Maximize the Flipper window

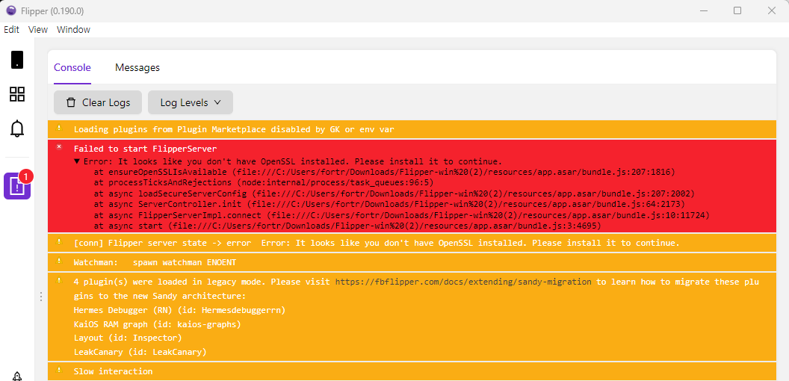click(x=737, y=10)
